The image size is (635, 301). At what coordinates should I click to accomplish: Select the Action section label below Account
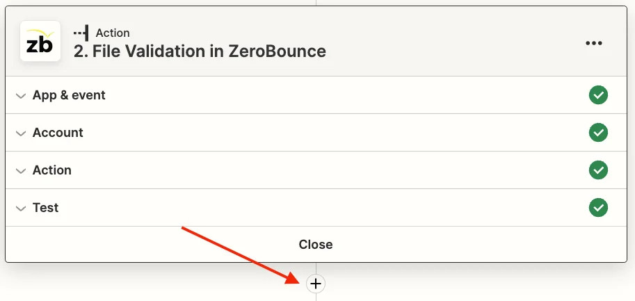tap(52, 170)
